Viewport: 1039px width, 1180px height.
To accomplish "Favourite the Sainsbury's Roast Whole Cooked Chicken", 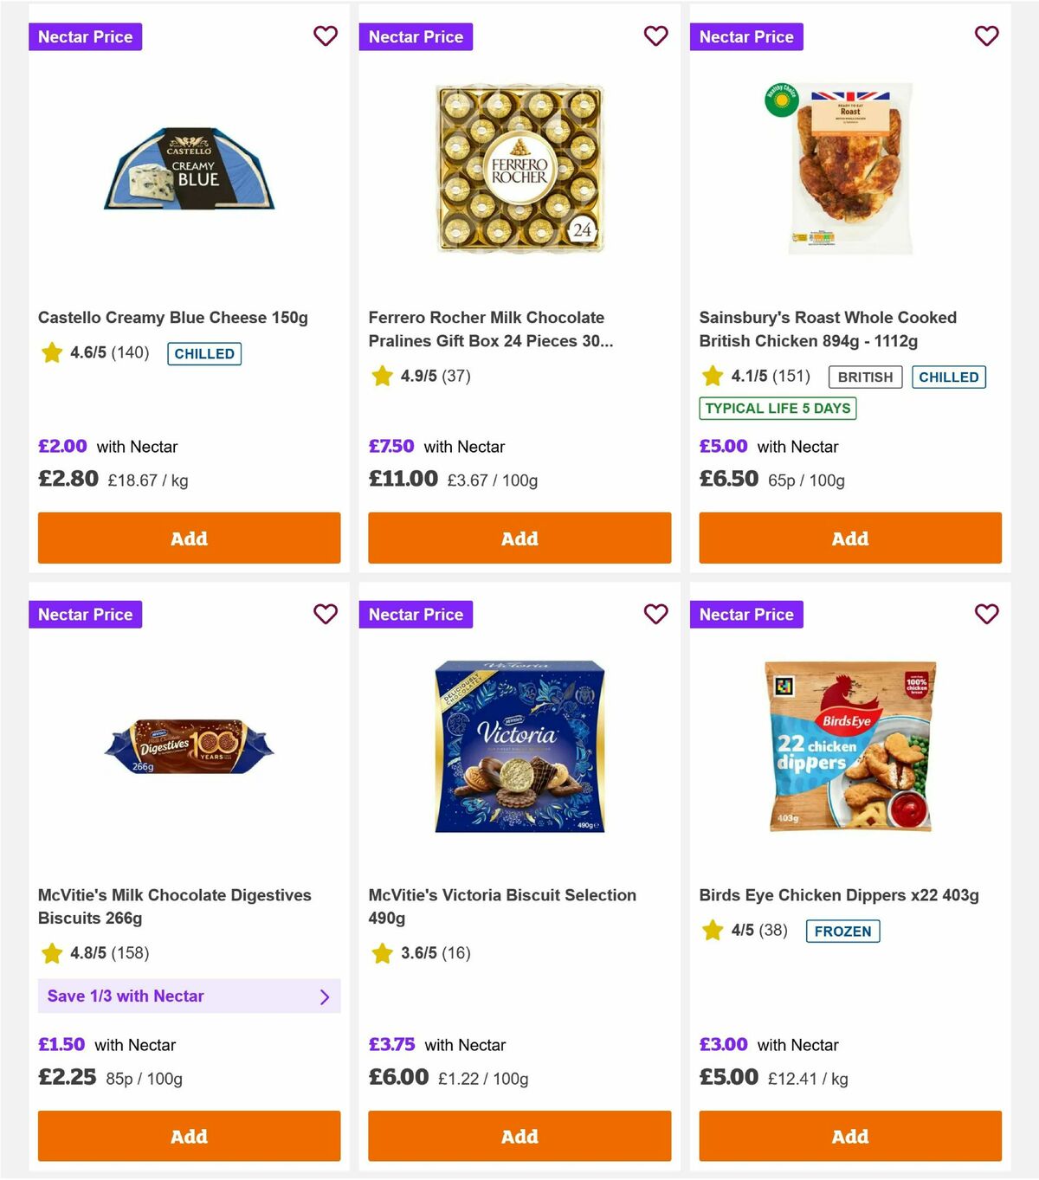I will [986, 36].
